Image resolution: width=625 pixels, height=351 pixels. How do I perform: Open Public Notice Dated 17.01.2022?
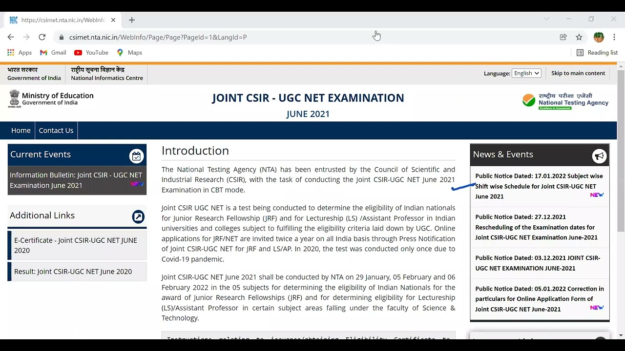pyautogui.click(x=539, y=186)
